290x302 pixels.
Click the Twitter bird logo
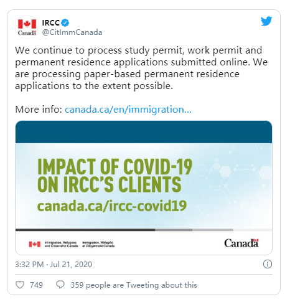pos(266,21)
